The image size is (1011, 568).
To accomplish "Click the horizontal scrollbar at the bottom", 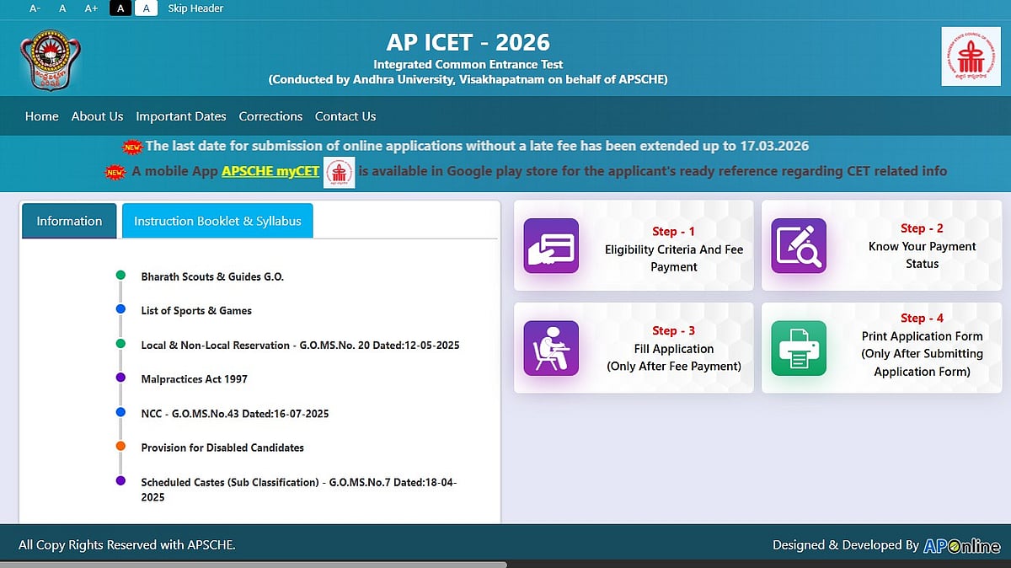I will pos(253,564).
